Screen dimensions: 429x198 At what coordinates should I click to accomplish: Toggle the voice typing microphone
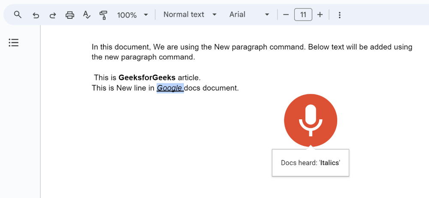tap(311, 120)
